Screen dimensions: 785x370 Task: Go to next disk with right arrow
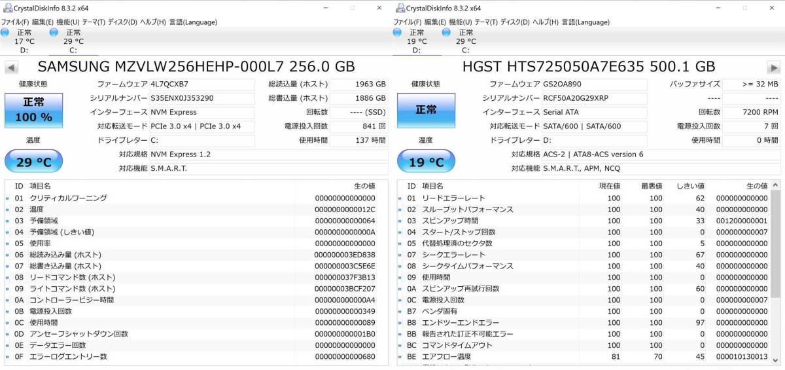click(x=774, y=67)
